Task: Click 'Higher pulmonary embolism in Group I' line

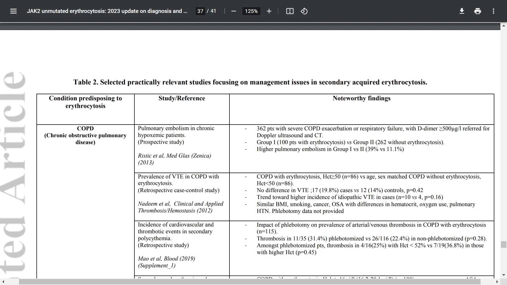Action: pyautogui.click(x=330, y=149)
